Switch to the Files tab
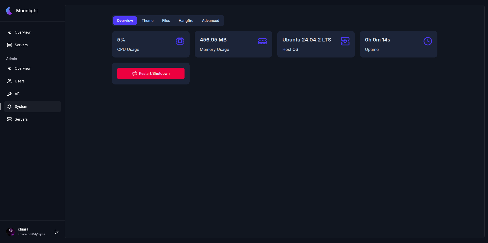488x243 pixels. (x=166, y=21)
